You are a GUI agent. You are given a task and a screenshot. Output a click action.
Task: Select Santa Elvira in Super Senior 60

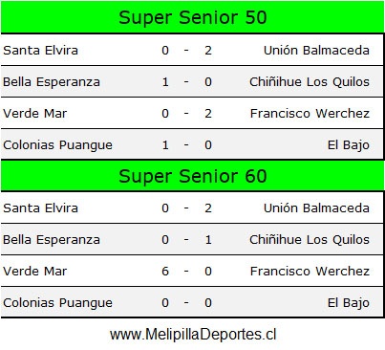tap(40, 208)
